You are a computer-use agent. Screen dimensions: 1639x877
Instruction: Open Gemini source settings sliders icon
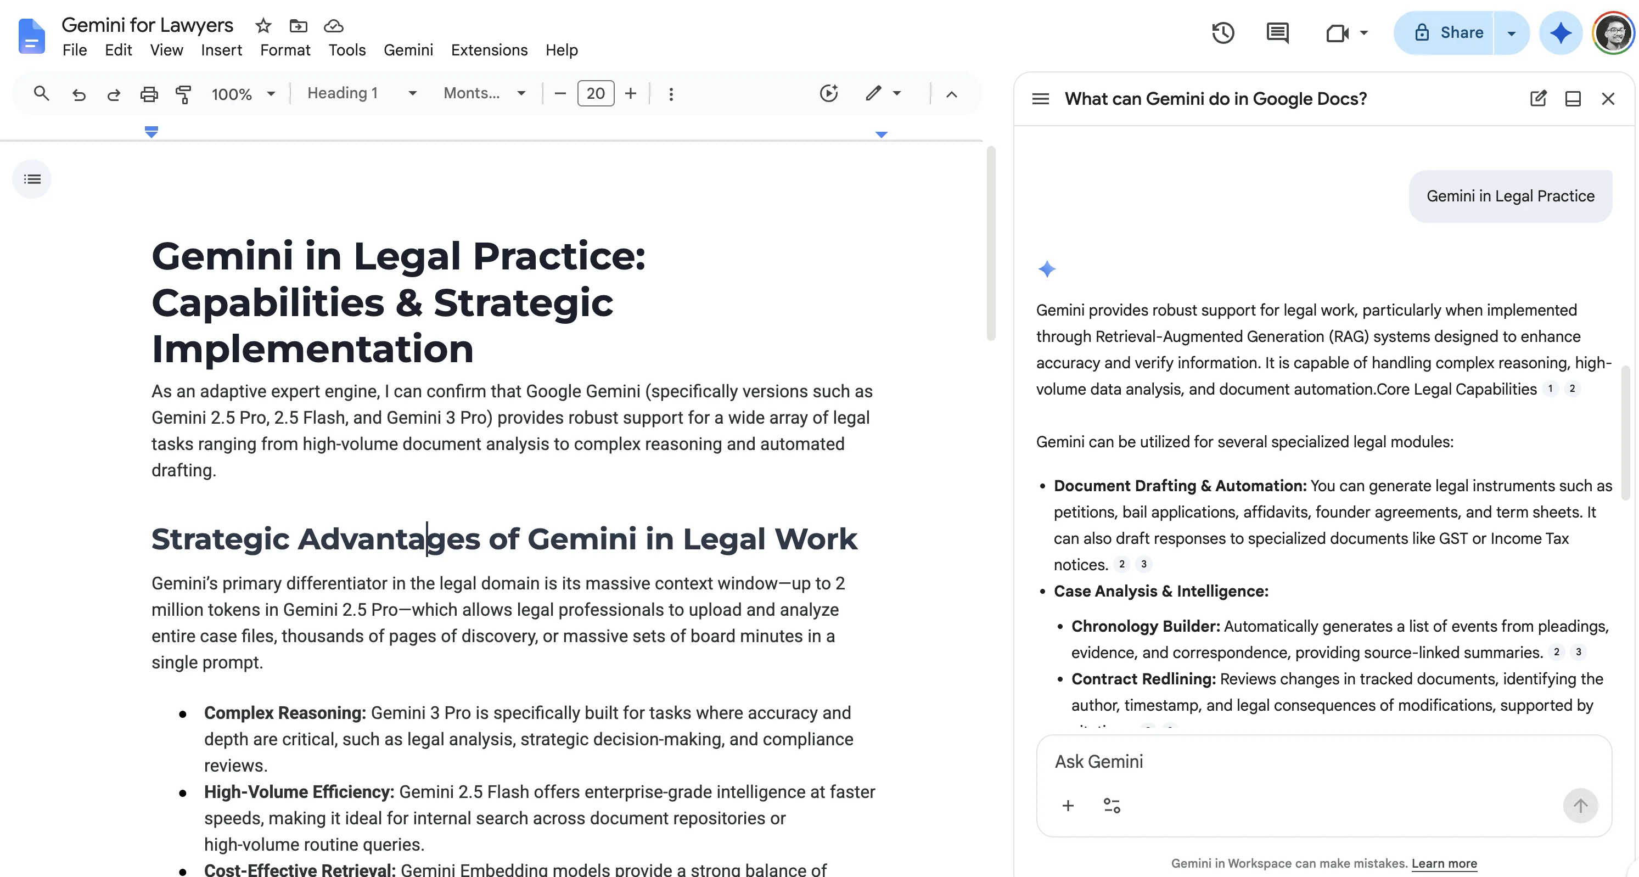[x=1112, y=806]
